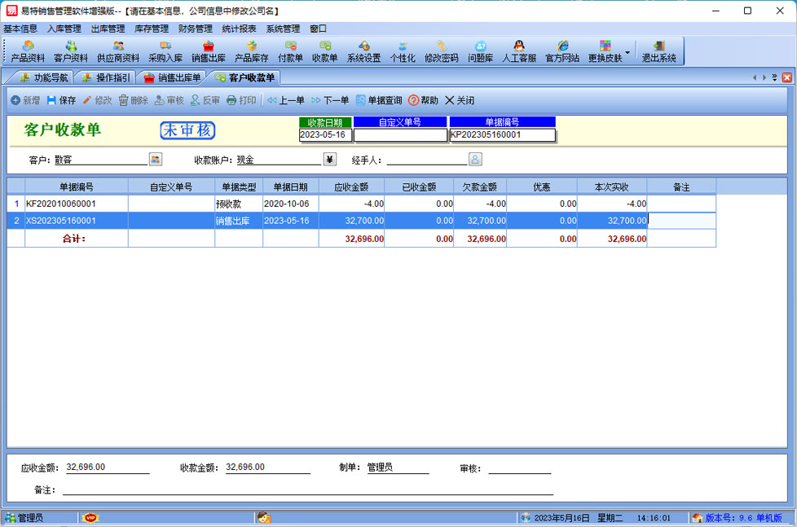Open 单据查询 search
797x527 pixels.
click(x=378, y=100)
